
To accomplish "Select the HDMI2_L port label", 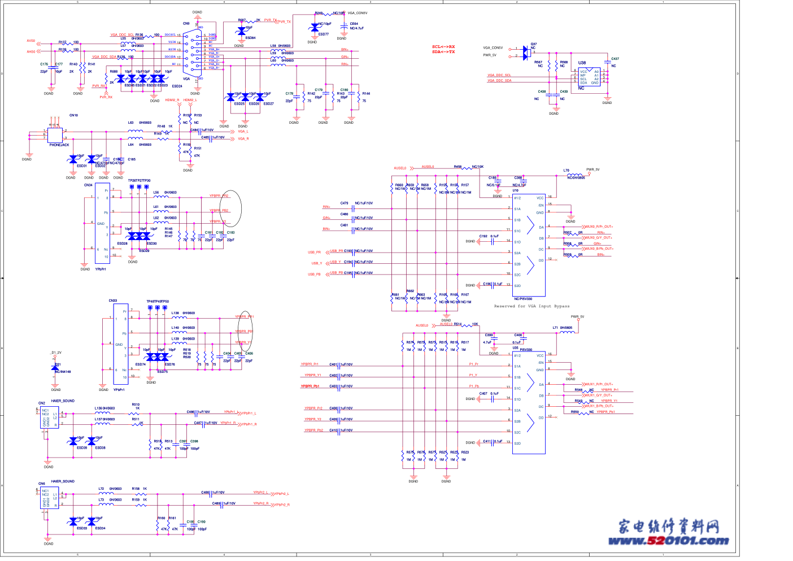I will 190,100.
